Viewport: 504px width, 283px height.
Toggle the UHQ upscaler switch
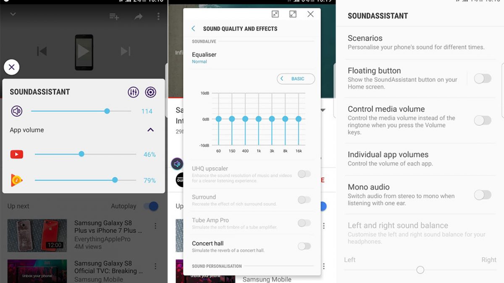click(x=304, y=174)
